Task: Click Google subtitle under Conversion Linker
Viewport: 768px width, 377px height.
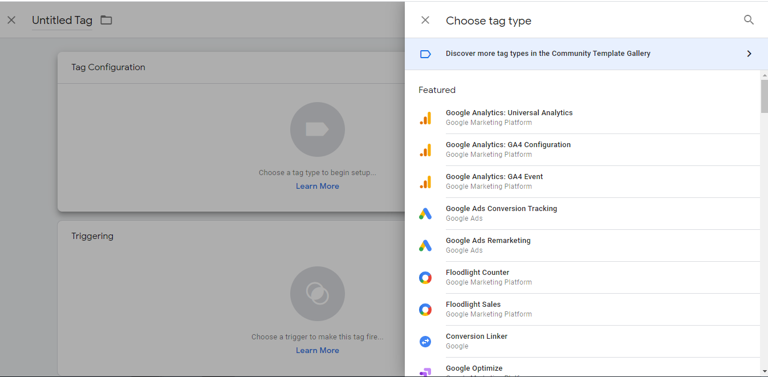Action: (457, 346)
